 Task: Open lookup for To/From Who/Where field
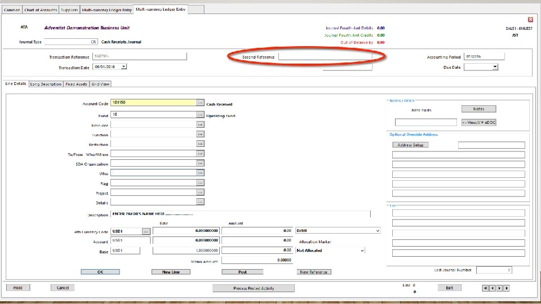click(x=200, y=154)
